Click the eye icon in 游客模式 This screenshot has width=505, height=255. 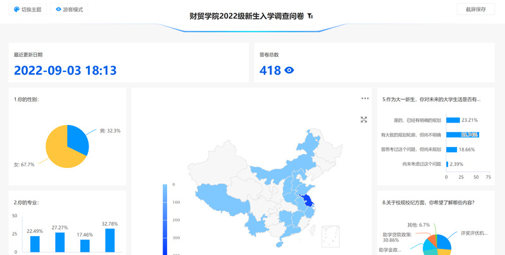pyautogui.click(x=59, y=9)
